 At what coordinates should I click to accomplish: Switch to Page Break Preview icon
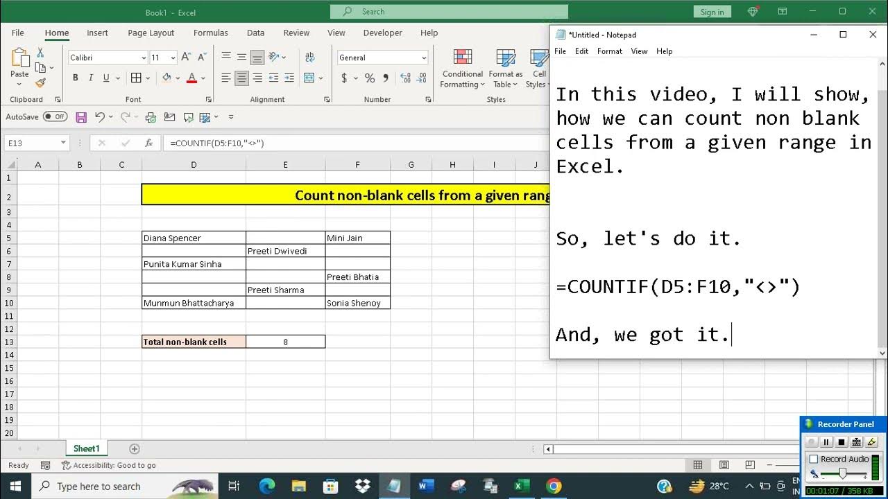[x=750, y=465]
